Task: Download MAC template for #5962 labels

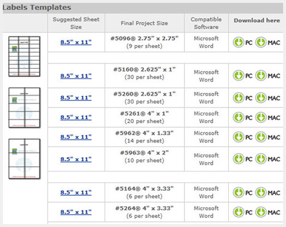Action: tap(268, 137)
